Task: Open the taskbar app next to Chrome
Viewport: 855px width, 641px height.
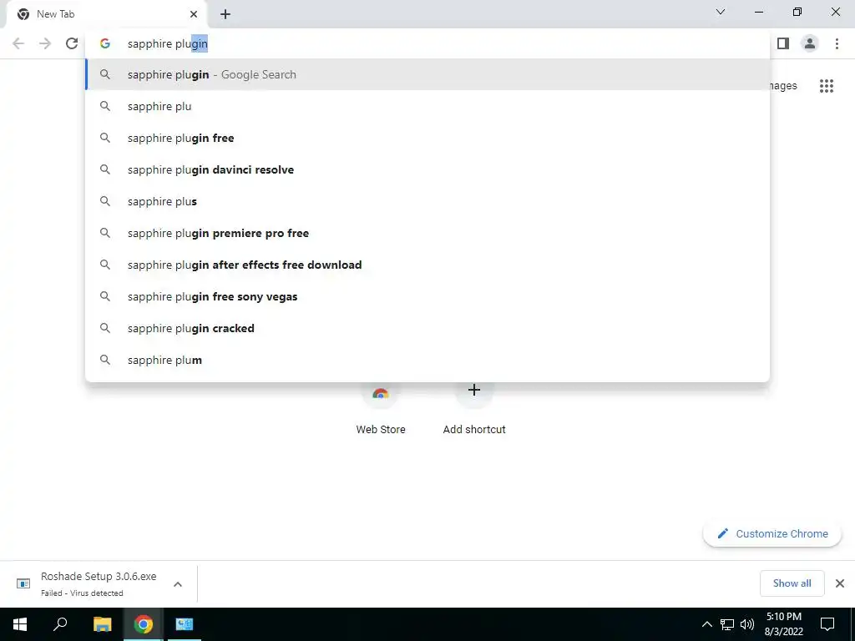Action: [185, 624]
